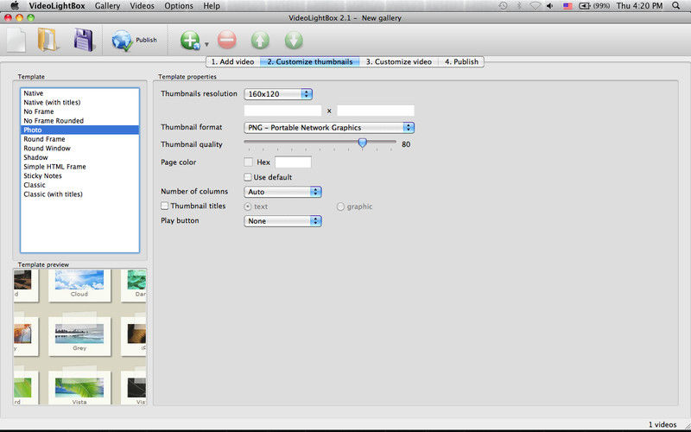Select the Native template
The height and width of the screenshot is (432, 691).
pos(79,93)
